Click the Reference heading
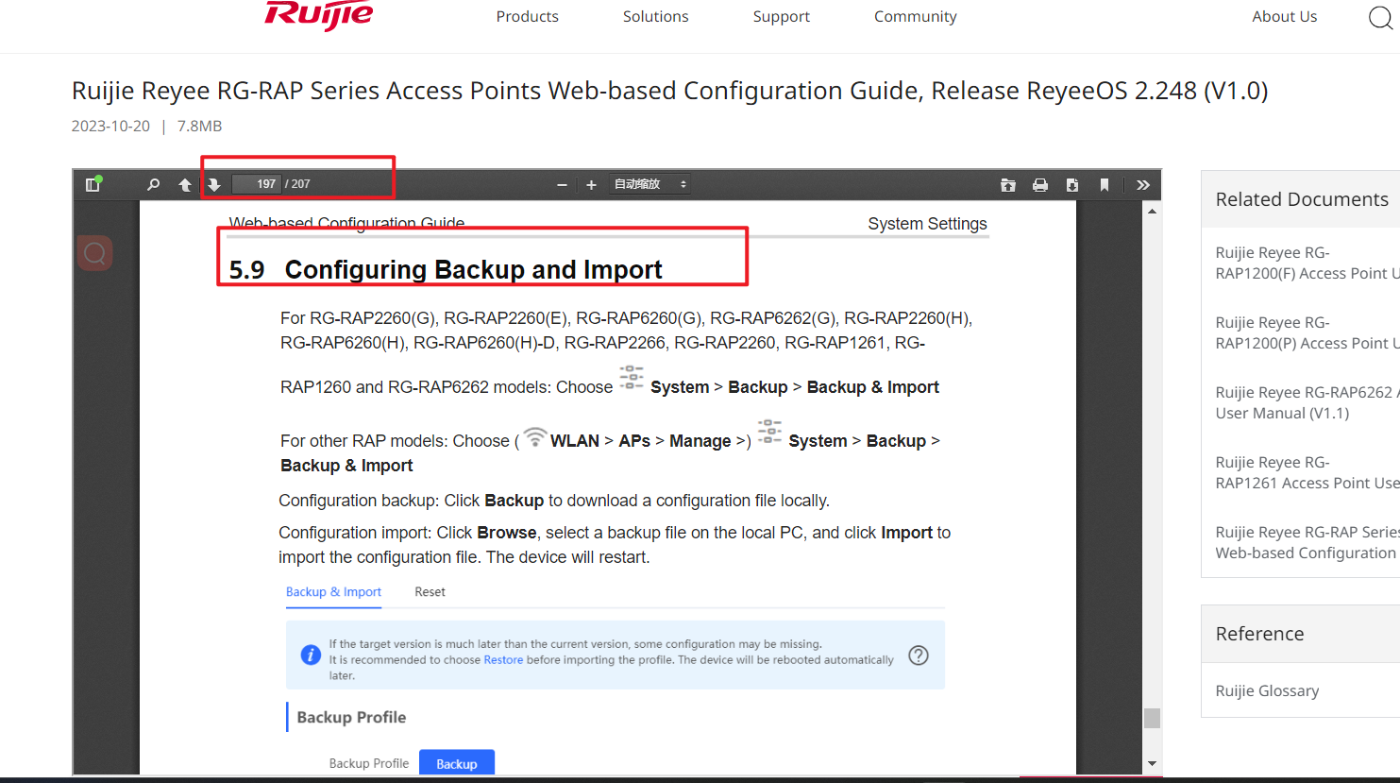This screenshot has height=783, width=1400. click(x=1259, y=634)
